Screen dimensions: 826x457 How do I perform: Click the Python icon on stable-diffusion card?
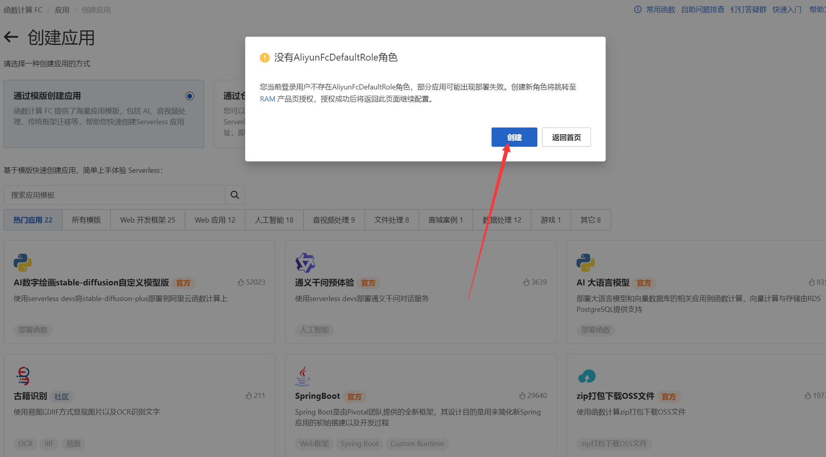click(22, 263)
